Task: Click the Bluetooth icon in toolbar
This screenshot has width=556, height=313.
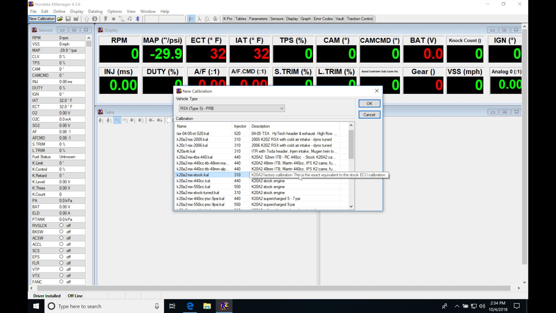Action: coord(138,19)
